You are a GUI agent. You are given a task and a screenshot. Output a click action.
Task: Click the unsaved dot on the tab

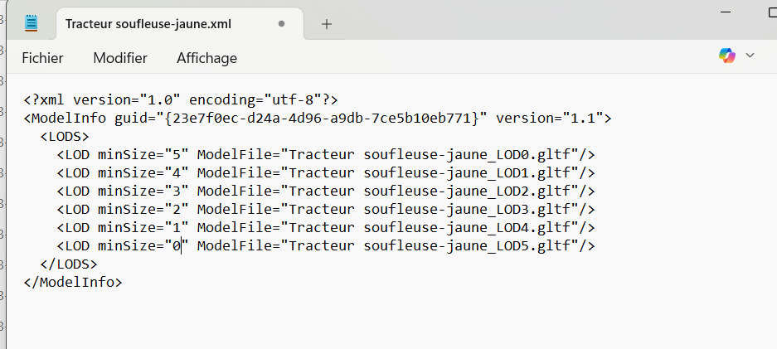[282, 24]
